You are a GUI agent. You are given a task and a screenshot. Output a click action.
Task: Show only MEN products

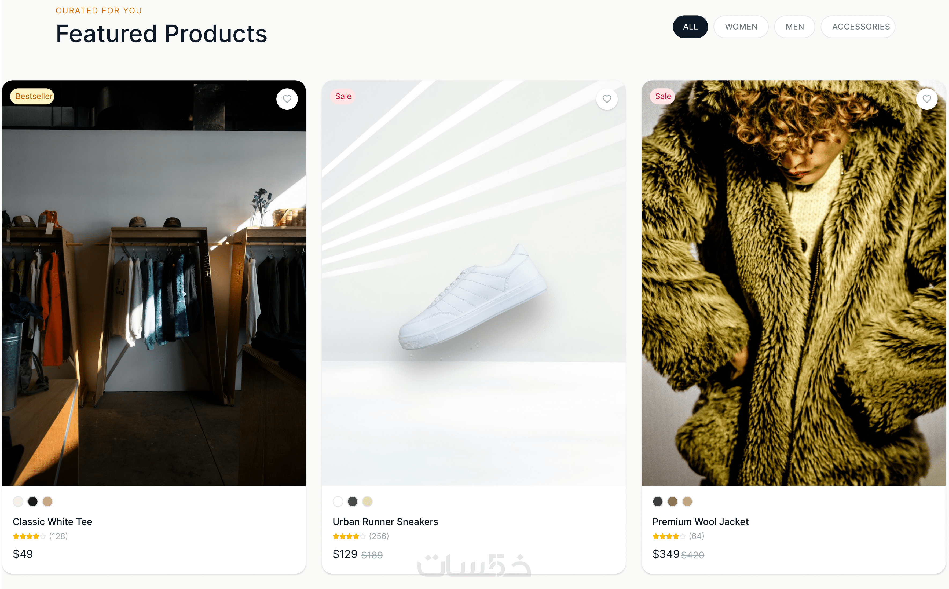point(794,27)
